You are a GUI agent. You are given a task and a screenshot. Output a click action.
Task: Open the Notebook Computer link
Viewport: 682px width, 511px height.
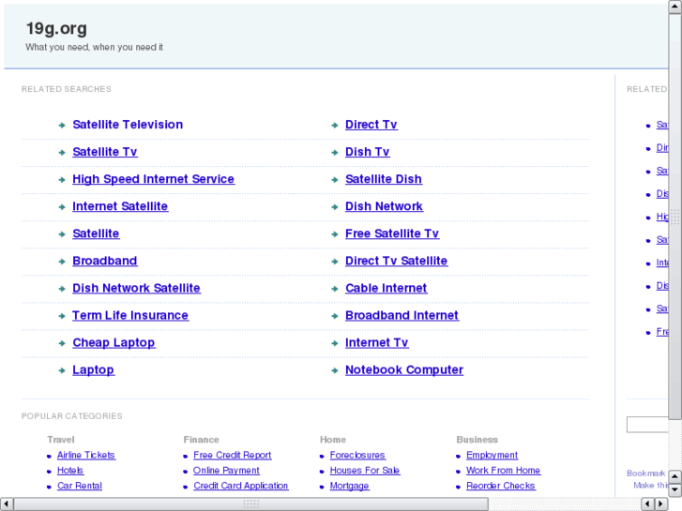[404, 370]
